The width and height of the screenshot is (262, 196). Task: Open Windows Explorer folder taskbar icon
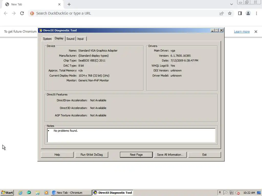click(x=38, y=193)
